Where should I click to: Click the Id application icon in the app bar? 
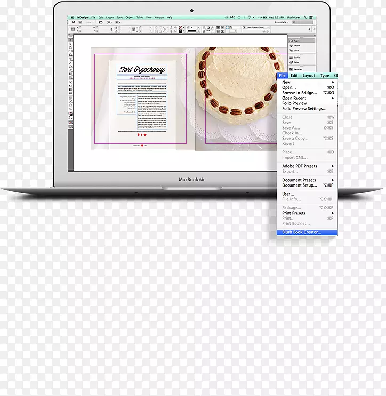point(73,22)
